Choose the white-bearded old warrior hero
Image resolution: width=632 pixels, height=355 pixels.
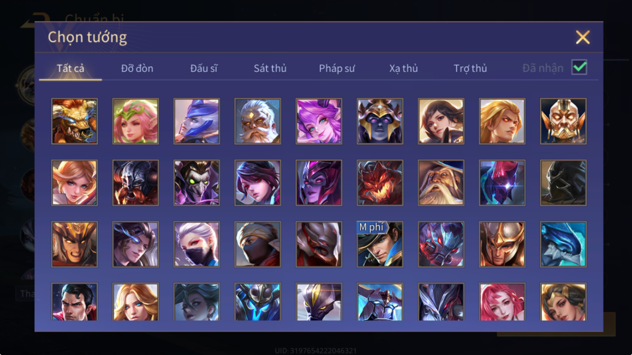(258, 121)
